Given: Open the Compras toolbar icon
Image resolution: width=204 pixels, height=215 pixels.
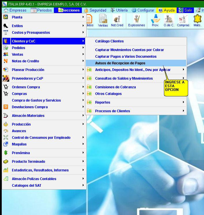Looking at the screenshot, I should click(183, 20).
